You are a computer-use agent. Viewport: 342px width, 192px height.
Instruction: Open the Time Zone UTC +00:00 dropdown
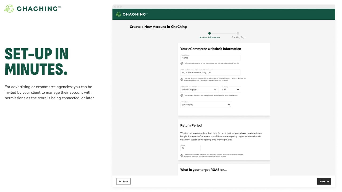tap(206, 105)
